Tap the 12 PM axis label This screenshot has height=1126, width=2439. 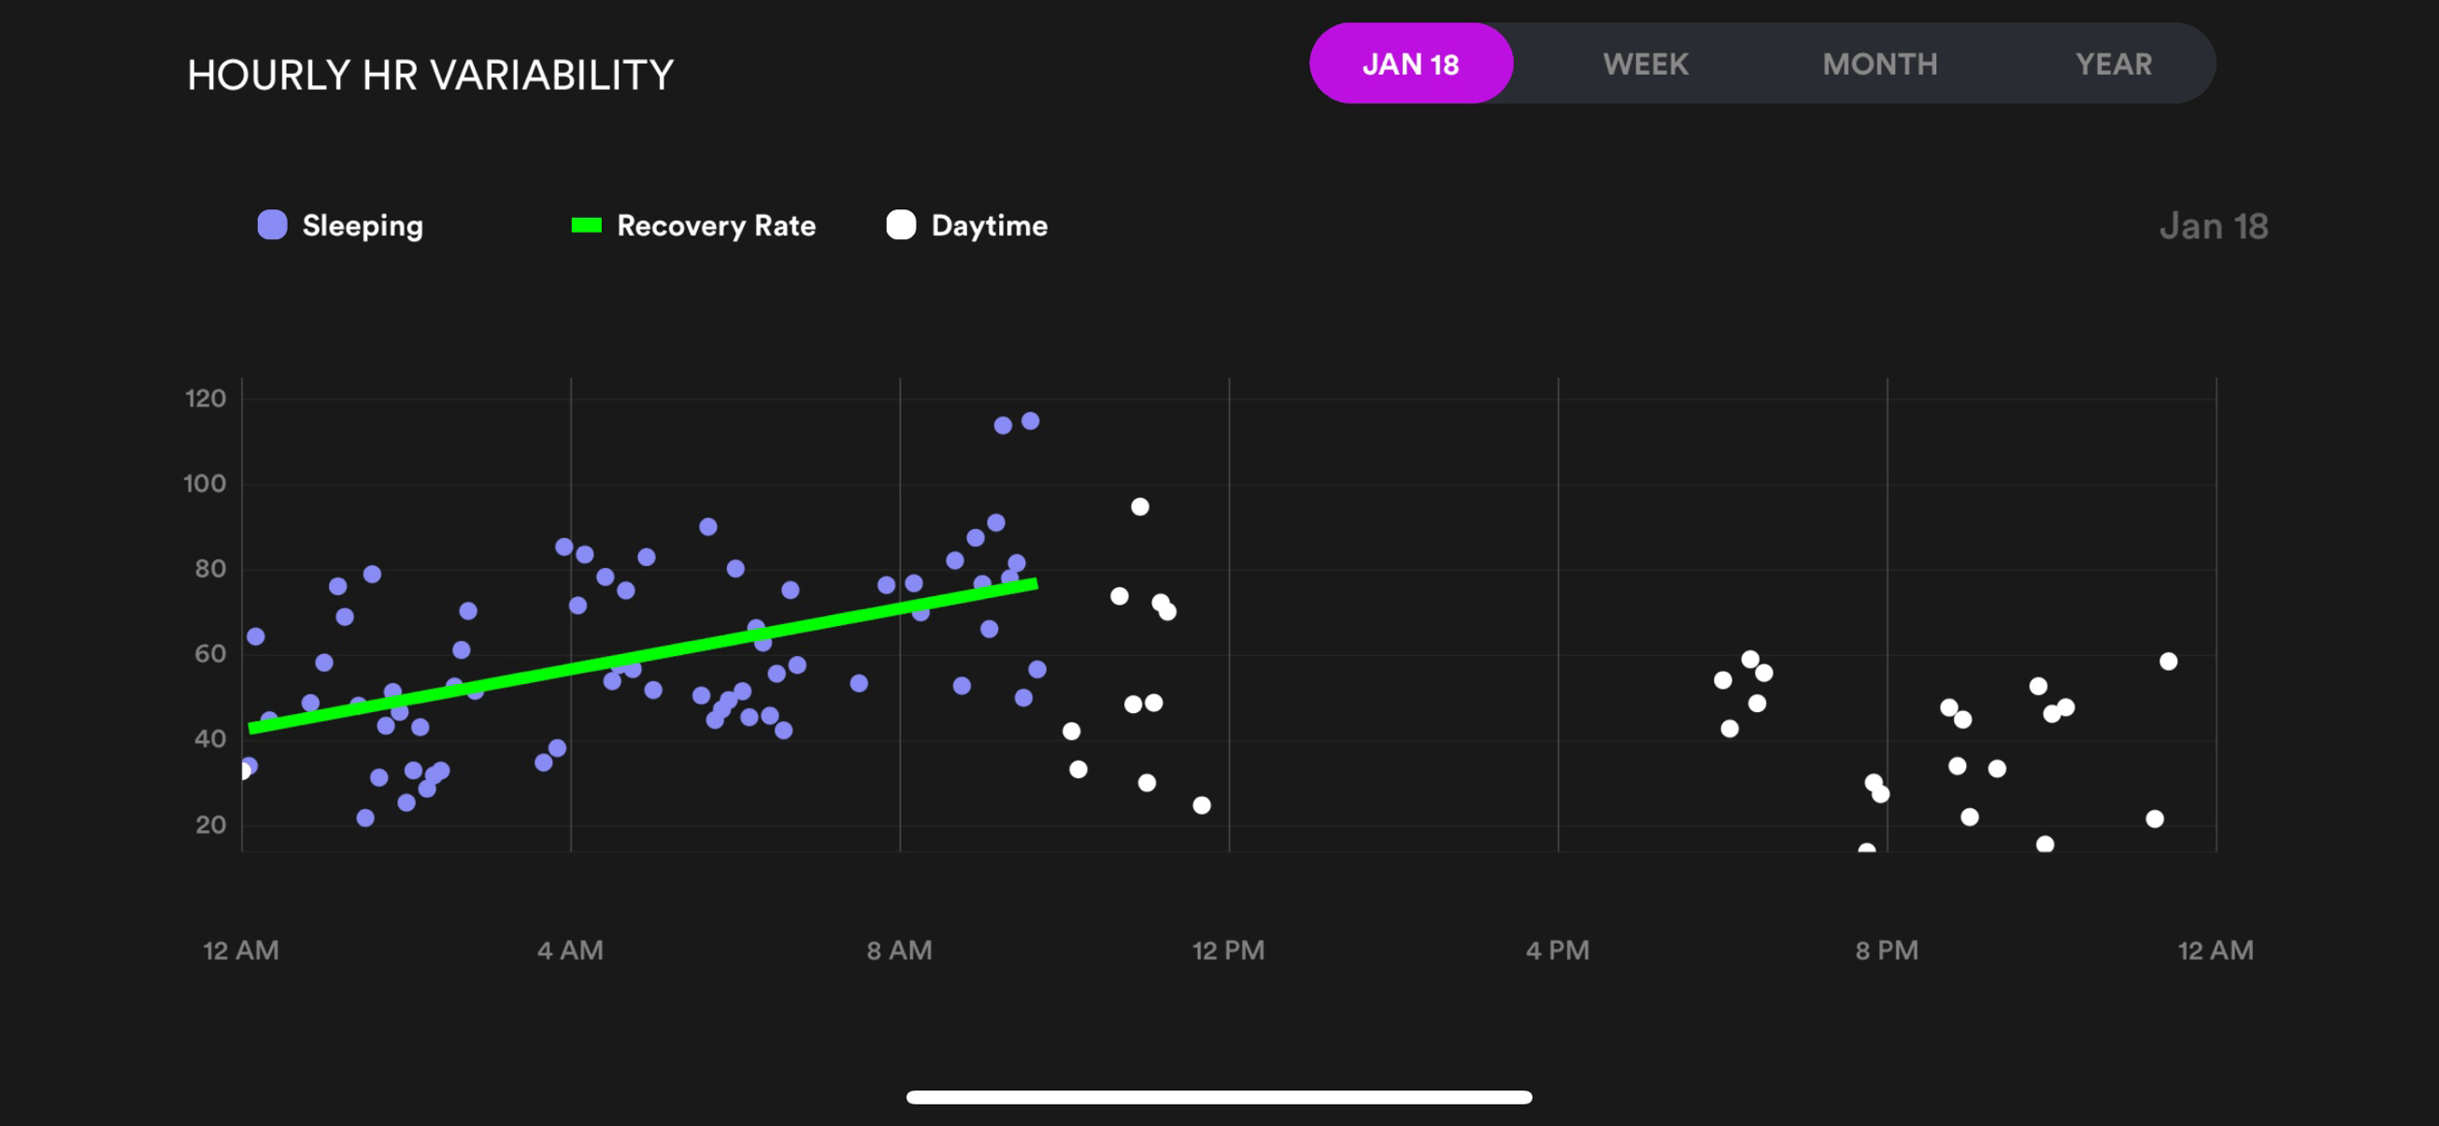[x=1228, y=949]
